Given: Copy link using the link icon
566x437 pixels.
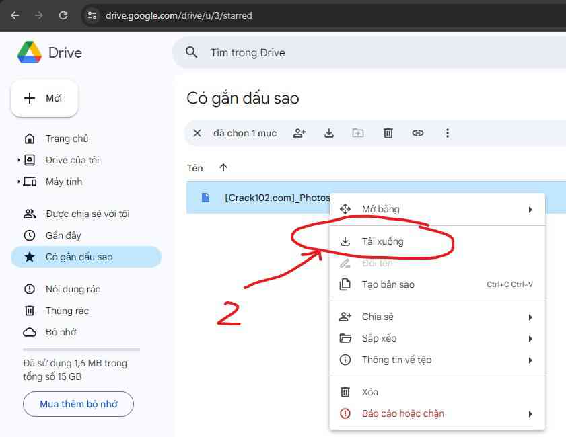Looking at the screenshot, I should point(417,132).
